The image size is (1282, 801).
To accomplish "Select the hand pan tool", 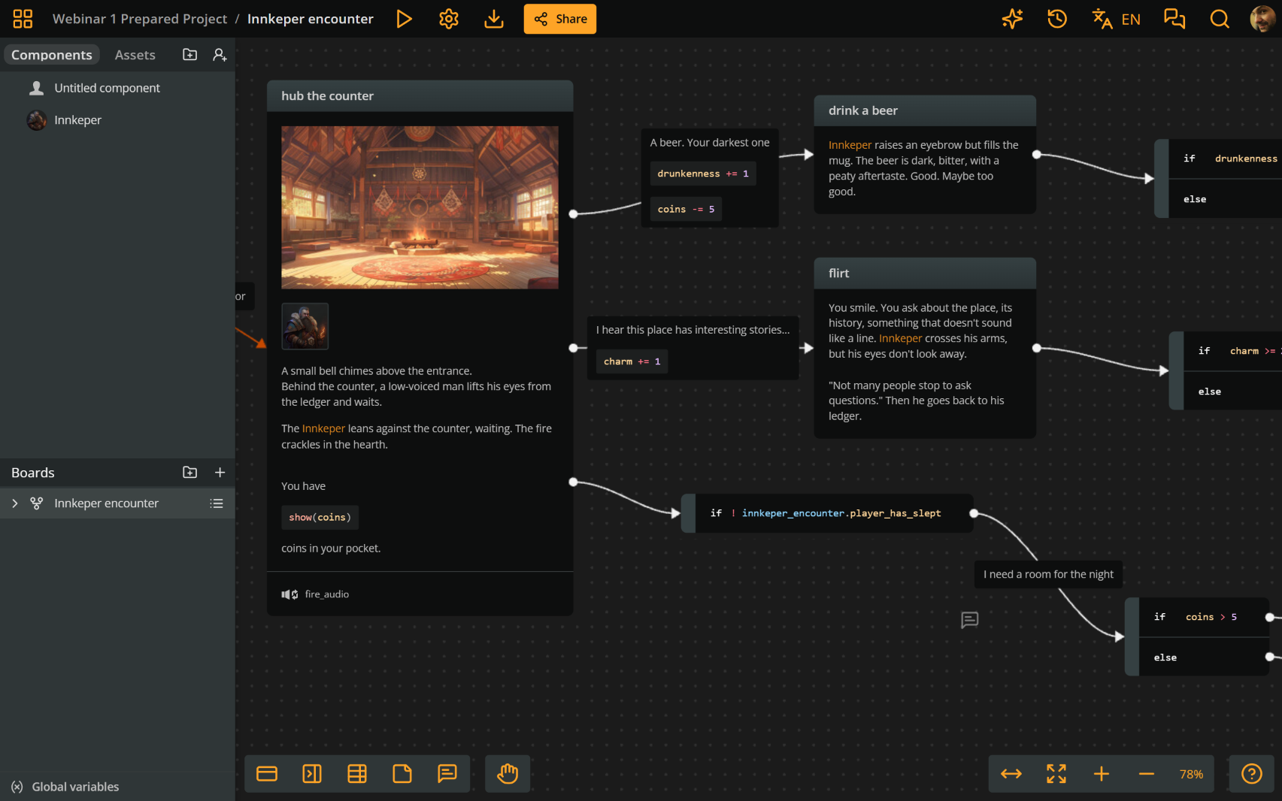I will [508, 774].
